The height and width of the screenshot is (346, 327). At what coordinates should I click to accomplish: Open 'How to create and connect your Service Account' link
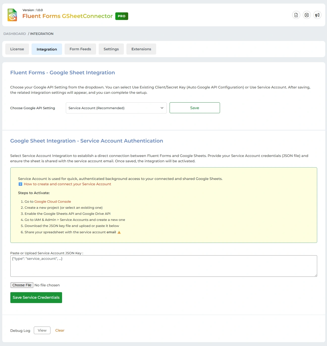(67, 184)
